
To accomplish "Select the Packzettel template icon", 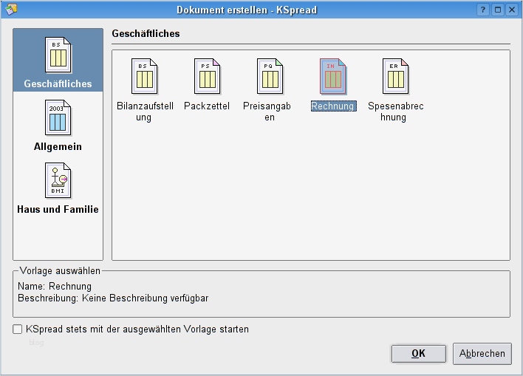I will 207,76.
